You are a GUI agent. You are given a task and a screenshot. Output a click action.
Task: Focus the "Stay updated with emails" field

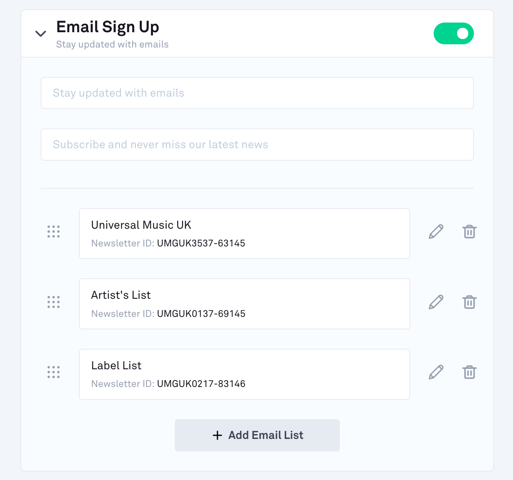point(257,93)
